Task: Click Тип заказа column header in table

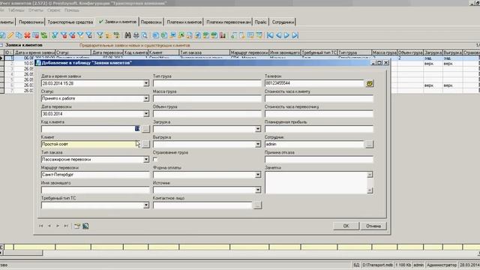Action: pos(205,52)
